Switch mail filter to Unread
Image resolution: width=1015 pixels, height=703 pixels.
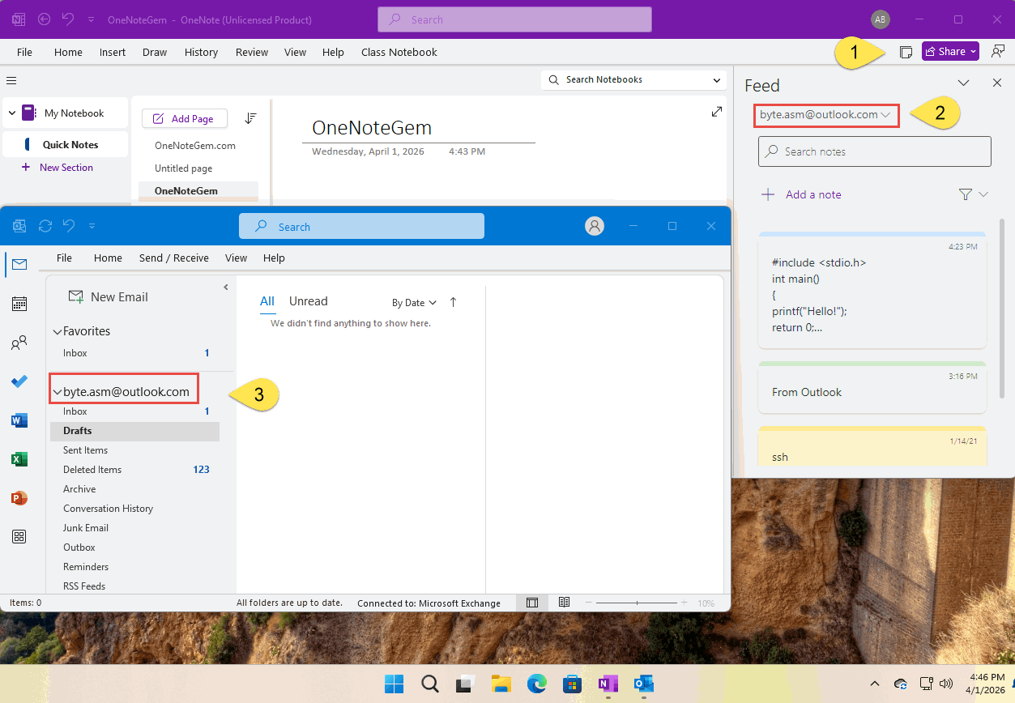pos(308,300)
